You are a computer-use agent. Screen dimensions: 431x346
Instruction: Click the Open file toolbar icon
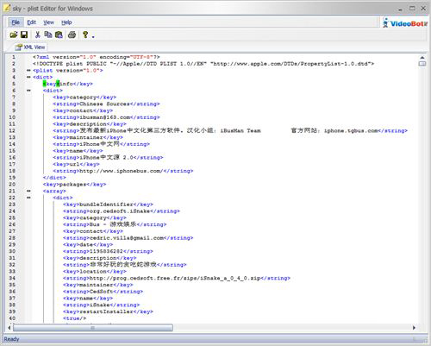click(x=14, y=35)
